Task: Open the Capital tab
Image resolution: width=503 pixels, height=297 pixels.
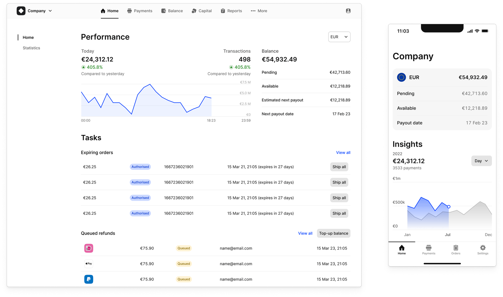Action: coord(202,11)
